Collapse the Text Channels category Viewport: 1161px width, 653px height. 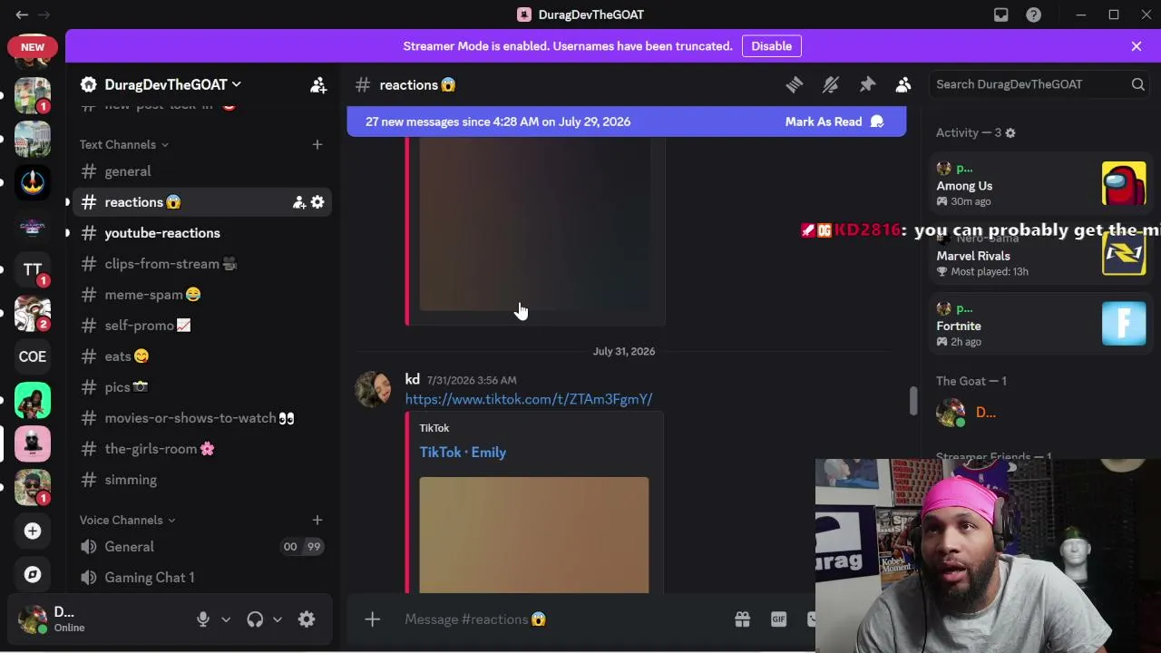[x=123, y=144]
